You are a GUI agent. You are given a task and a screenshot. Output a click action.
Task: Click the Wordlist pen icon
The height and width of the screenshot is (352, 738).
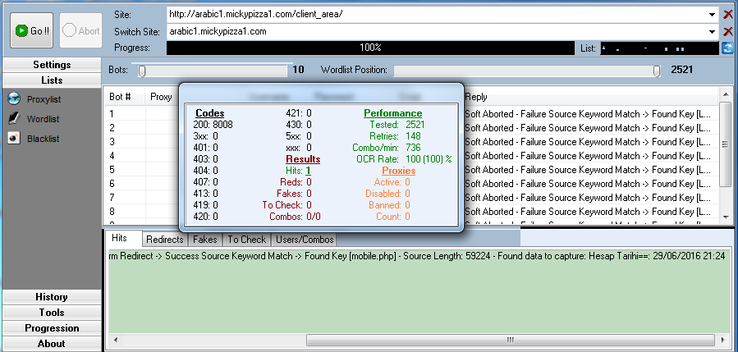point(14,119)
